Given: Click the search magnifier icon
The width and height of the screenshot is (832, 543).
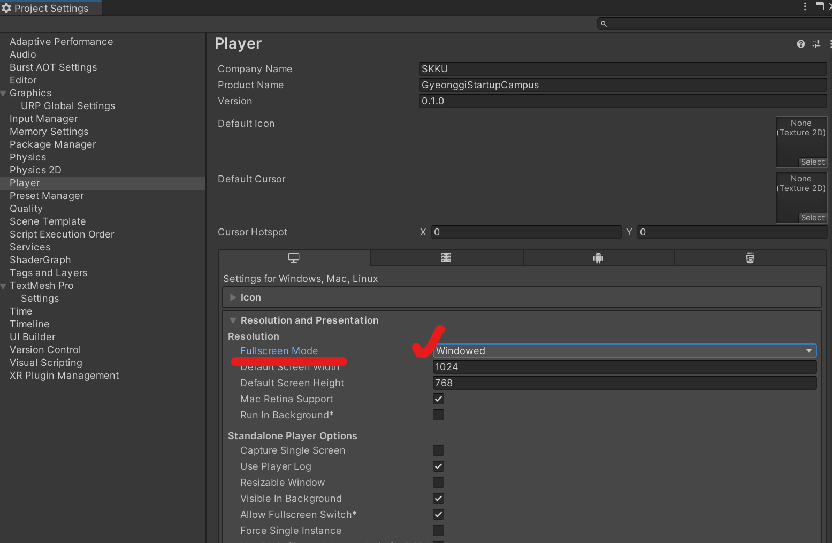Looking at the screenshot, I should pyautogui.click(x=604, y=24).
